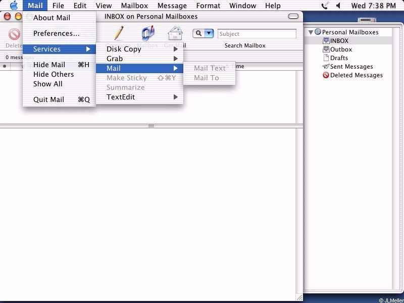Click Mail To submenu item
Image resolution: width=404 pixels, height=303 pixels.
click(x=209, y=78)
